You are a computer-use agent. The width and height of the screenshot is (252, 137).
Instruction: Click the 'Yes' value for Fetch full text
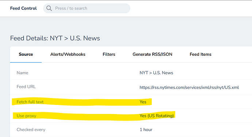(x=143, y=102)
